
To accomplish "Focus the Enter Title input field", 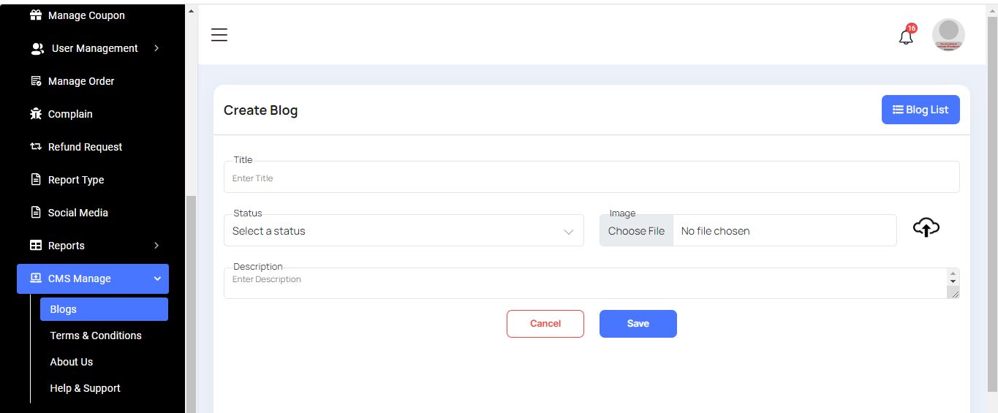I will point(591,178).
